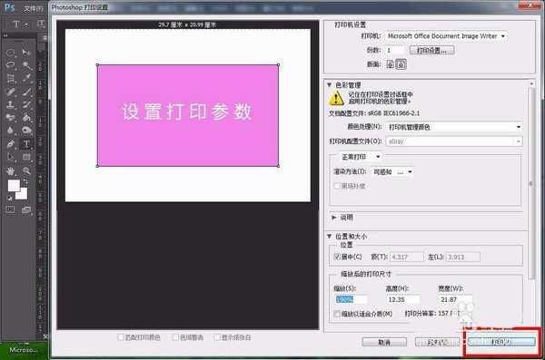Enable 缩放以适合介质(M) checkbox
This screenshot has height=360, width=545.
click(x=337, y=314)
